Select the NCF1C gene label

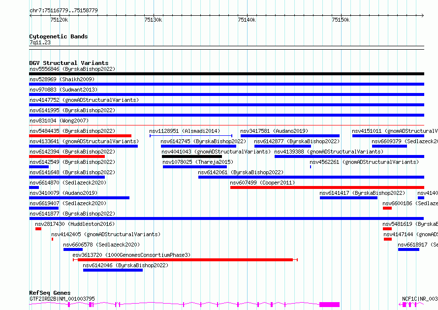point(420,299)
